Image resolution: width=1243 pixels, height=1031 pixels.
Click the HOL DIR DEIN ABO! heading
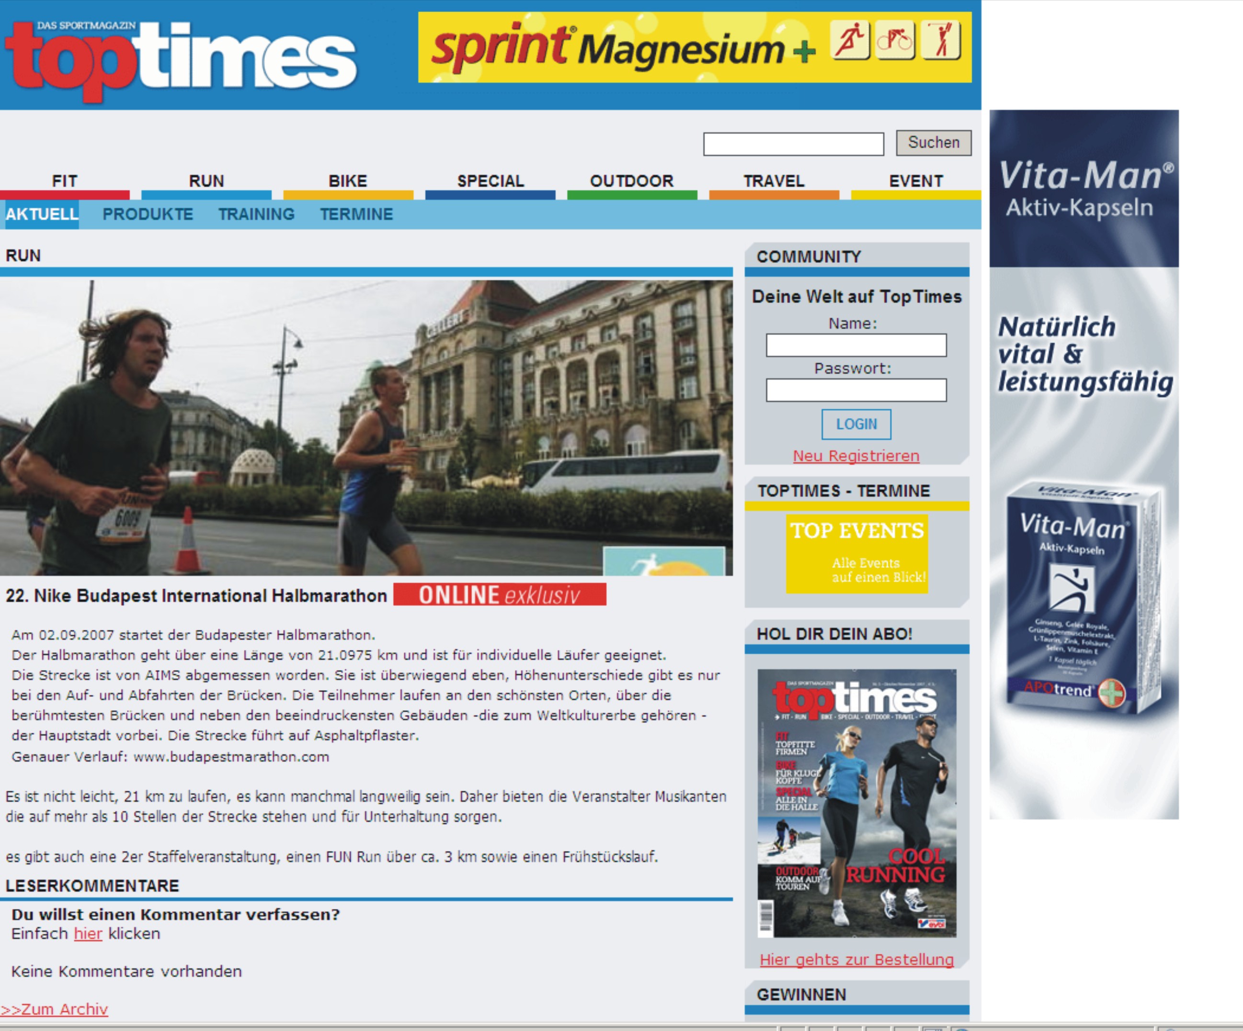point(834,634)
